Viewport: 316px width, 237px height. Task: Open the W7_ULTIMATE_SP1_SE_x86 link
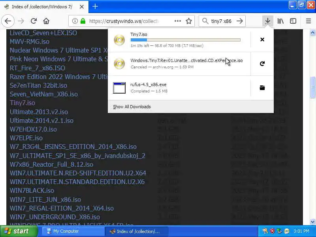pyautogui.click(x=77, y=156)
